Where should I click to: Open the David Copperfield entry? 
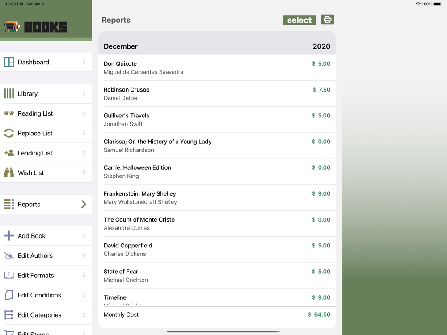pos(217,250)
